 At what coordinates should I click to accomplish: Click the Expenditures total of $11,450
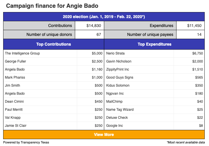[194, 26]
